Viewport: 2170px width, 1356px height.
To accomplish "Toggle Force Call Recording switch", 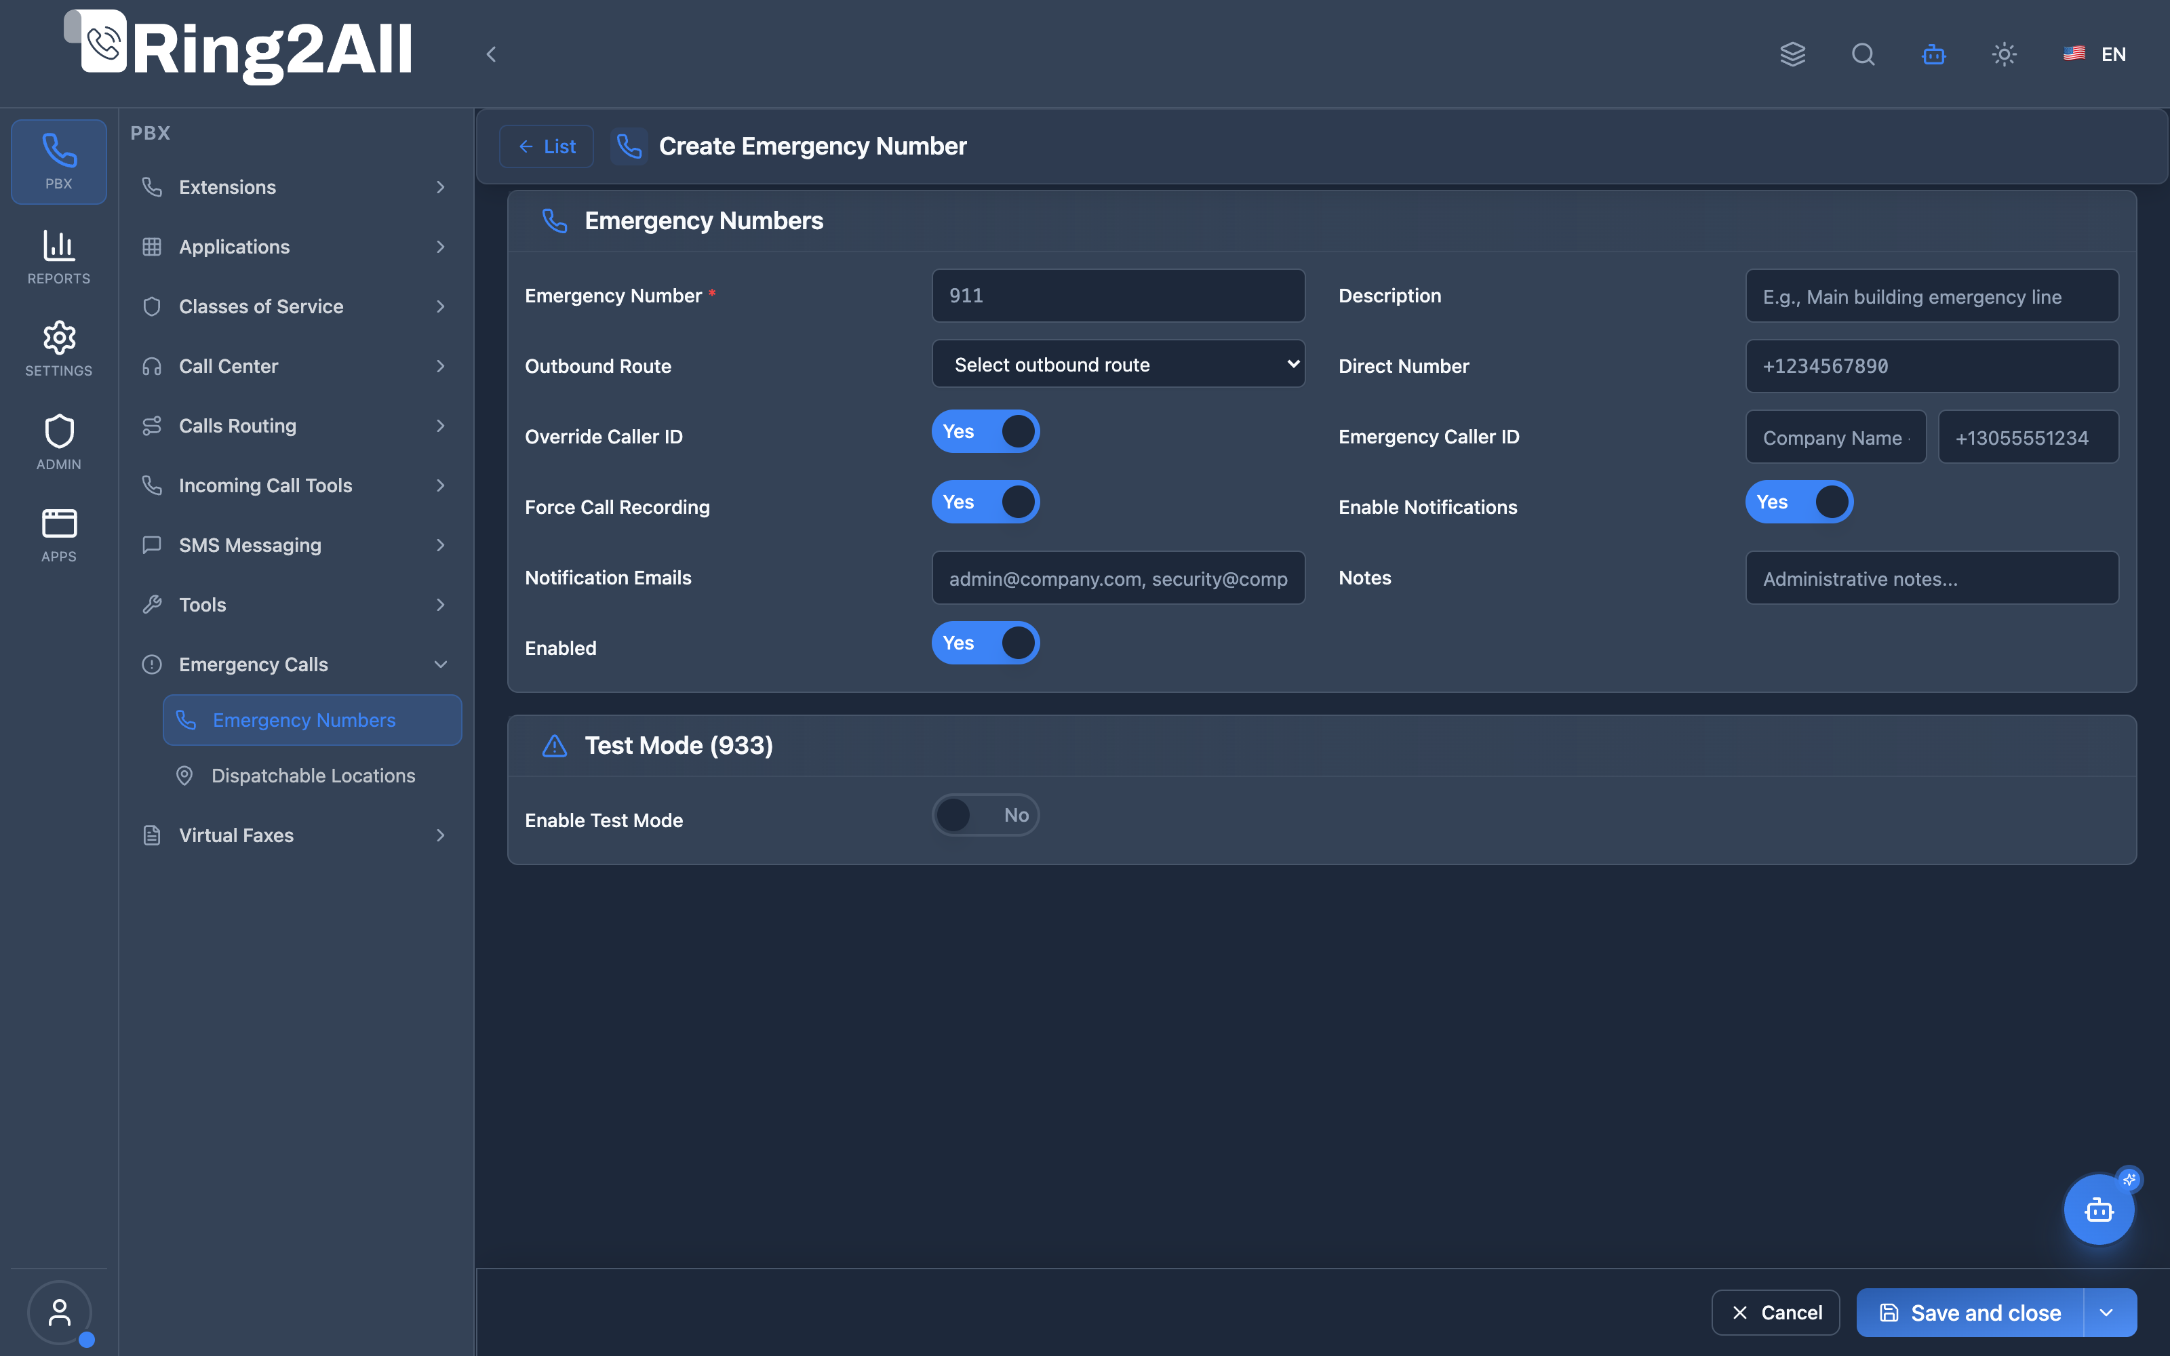I will (x=985, y=502).
